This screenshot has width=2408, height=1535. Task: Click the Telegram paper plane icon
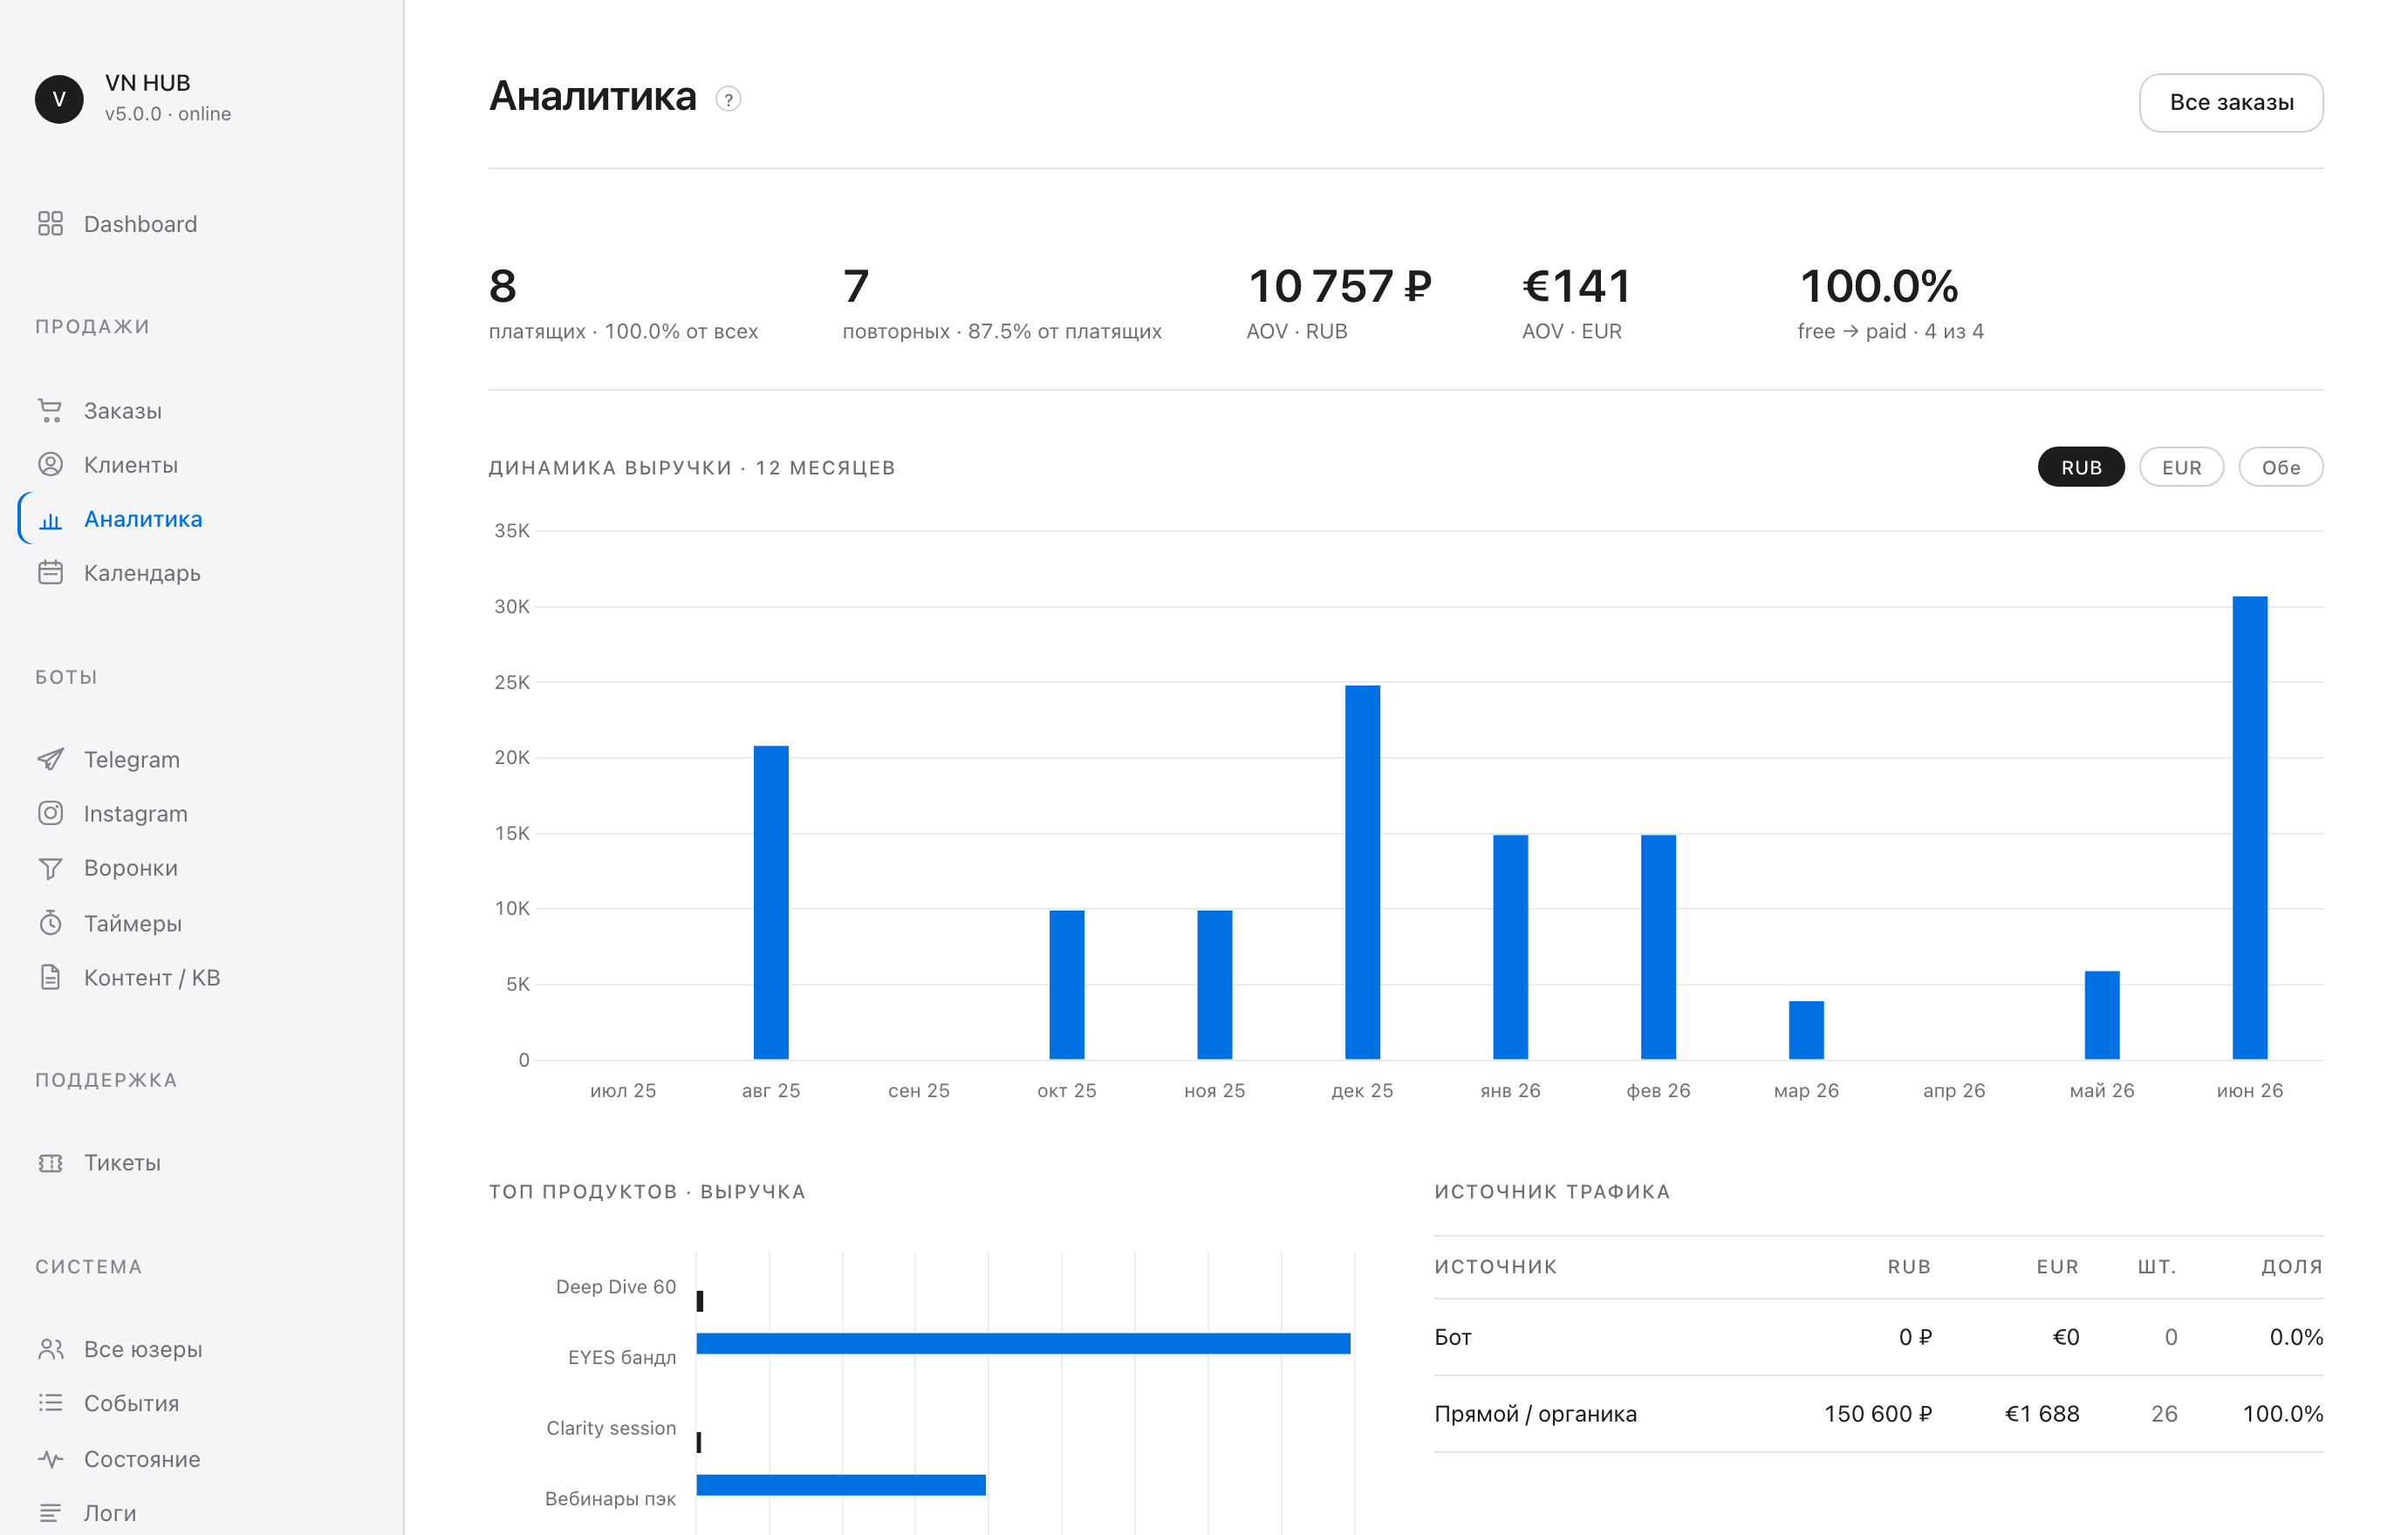50,760
